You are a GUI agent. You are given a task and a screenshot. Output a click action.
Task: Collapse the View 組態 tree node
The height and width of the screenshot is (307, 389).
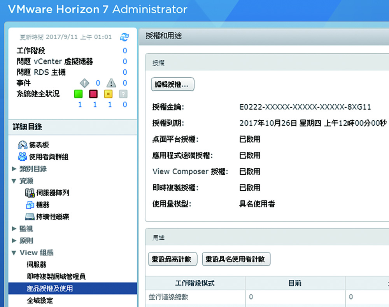click(14, 253)
